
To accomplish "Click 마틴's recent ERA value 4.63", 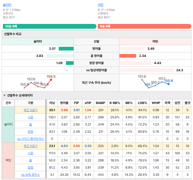I will pos(64,146).
